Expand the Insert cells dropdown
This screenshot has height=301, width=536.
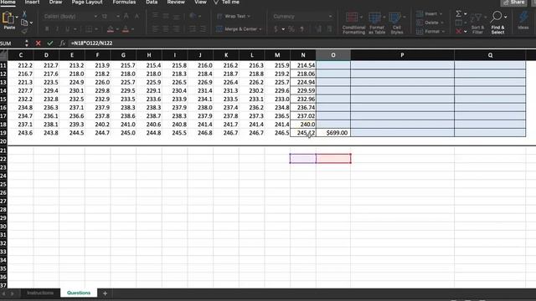(x=441, y=14)
